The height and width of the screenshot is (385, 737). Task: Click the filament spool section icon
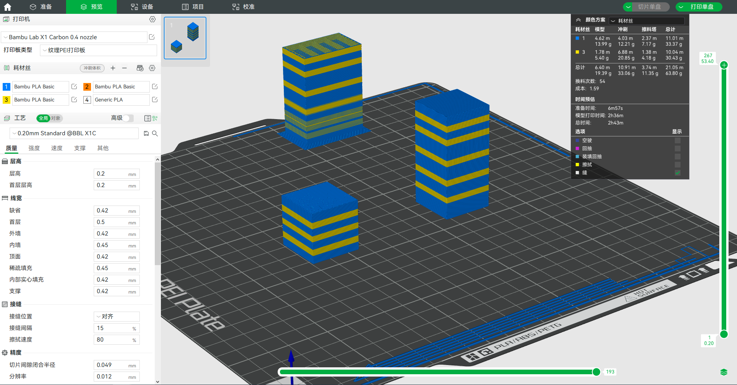coord(7,68)
